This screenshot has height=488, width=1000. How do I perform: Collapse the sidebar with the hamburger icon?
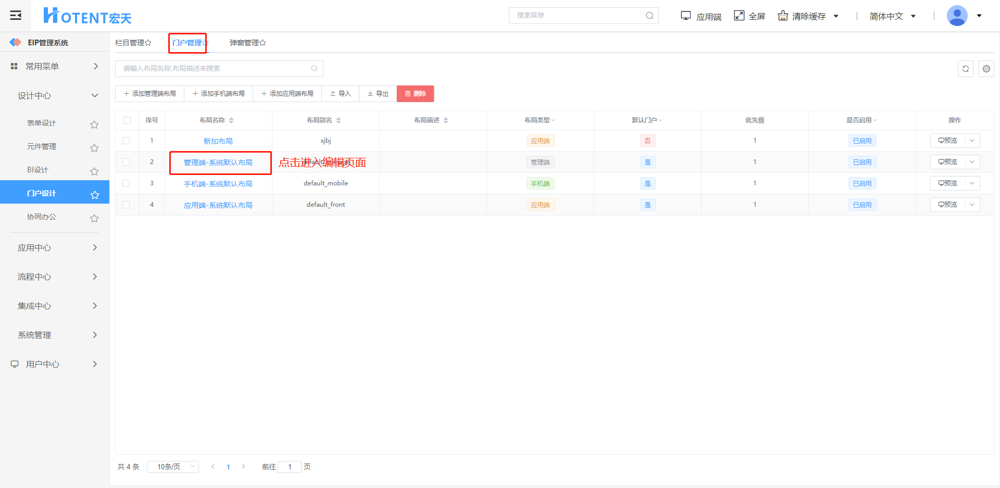pyautogui.click(x=16, y=16)
